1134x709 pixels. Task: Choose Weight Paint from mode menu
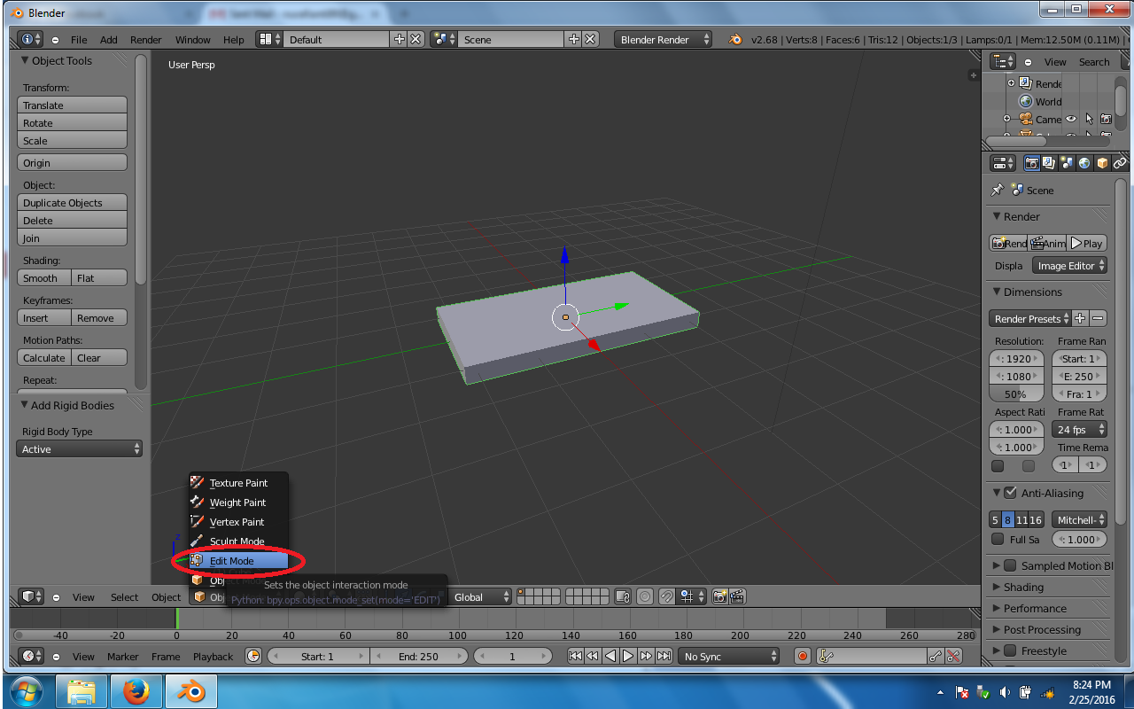point(237,502)
